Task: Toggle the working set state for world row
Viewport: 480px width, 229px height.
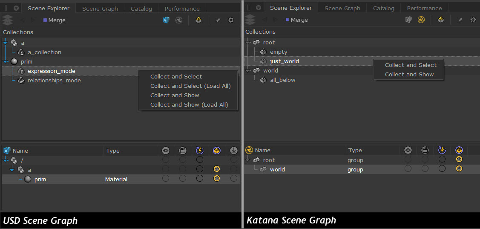Action: point(459,169)
